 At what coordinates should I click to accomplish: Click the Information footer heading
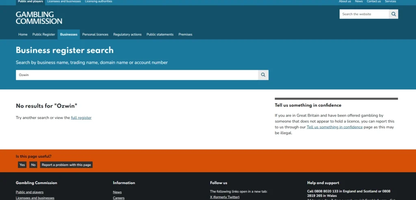pos(124,183)
